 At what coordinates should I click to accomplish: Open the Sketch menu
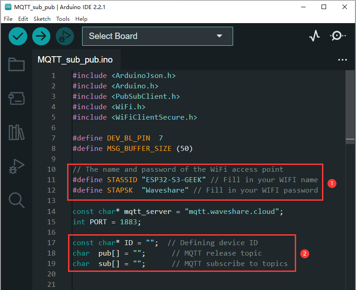pyautogui.click(x=42, y=19)
